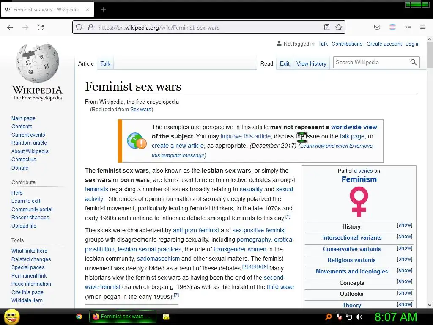Reload the page with the refresh icon
Viewport: 433px width, 325px height.
click(41, 28)
